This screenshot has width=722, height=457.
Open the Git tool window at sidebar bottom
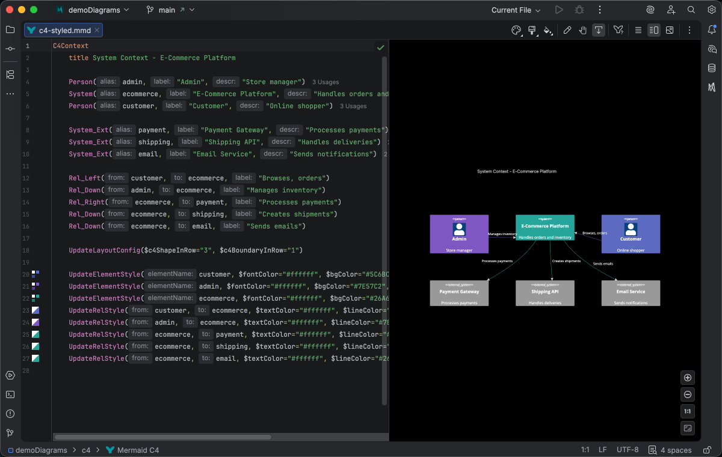tap(10, 433)
